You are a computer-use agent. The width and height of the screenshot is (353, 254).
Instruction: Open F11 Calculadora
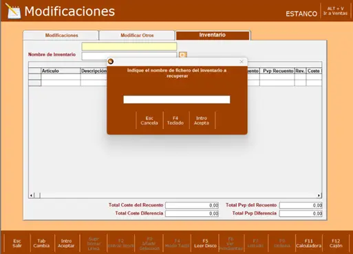click(309, 243)
